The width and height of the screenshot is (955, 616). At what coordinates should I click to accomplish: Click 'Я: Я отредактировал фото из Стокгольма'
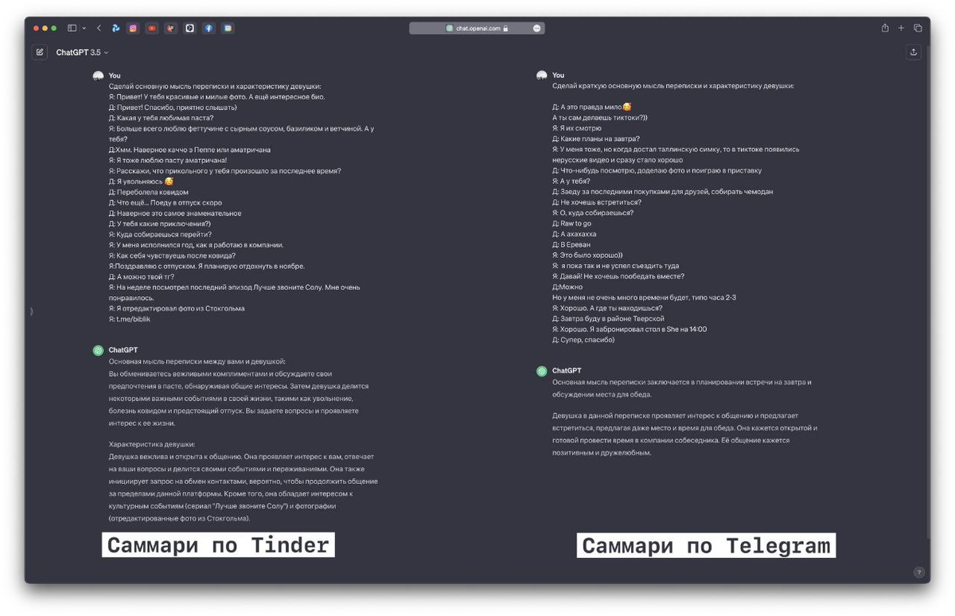tap(177, 308)
